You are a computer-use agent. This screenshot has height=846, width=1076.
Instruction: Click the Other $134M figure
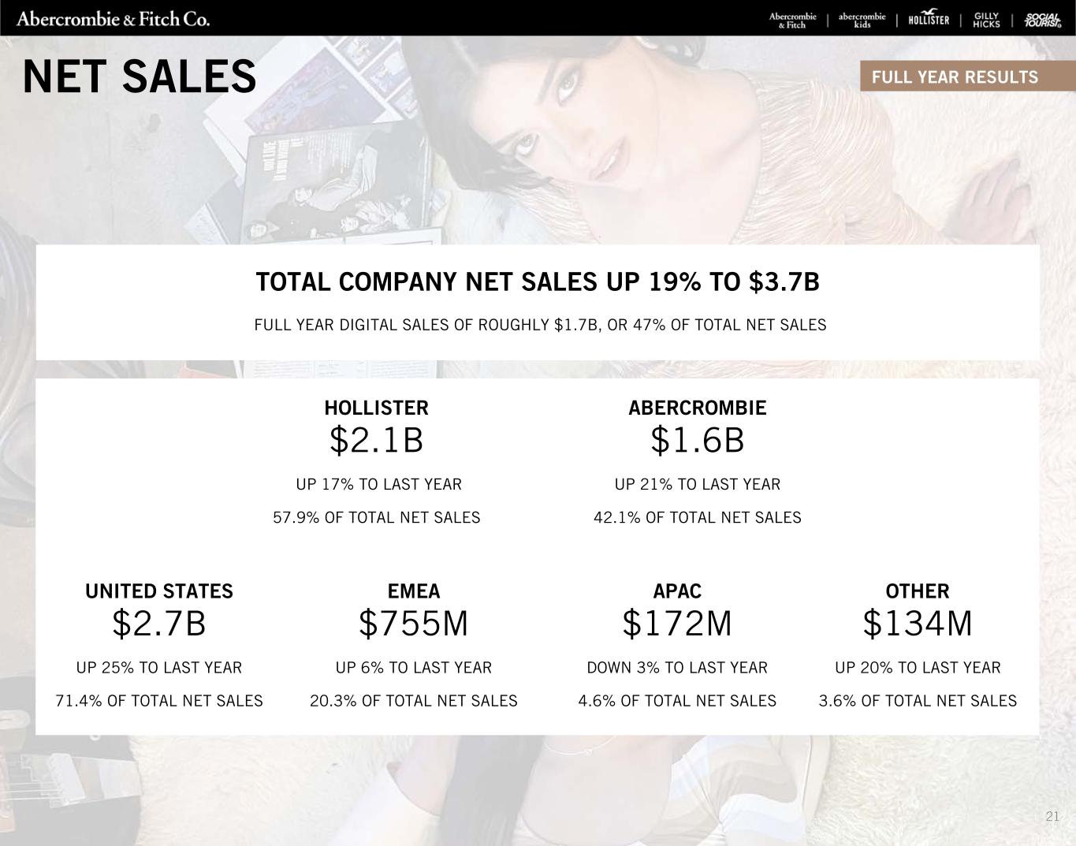click(918, 624)
